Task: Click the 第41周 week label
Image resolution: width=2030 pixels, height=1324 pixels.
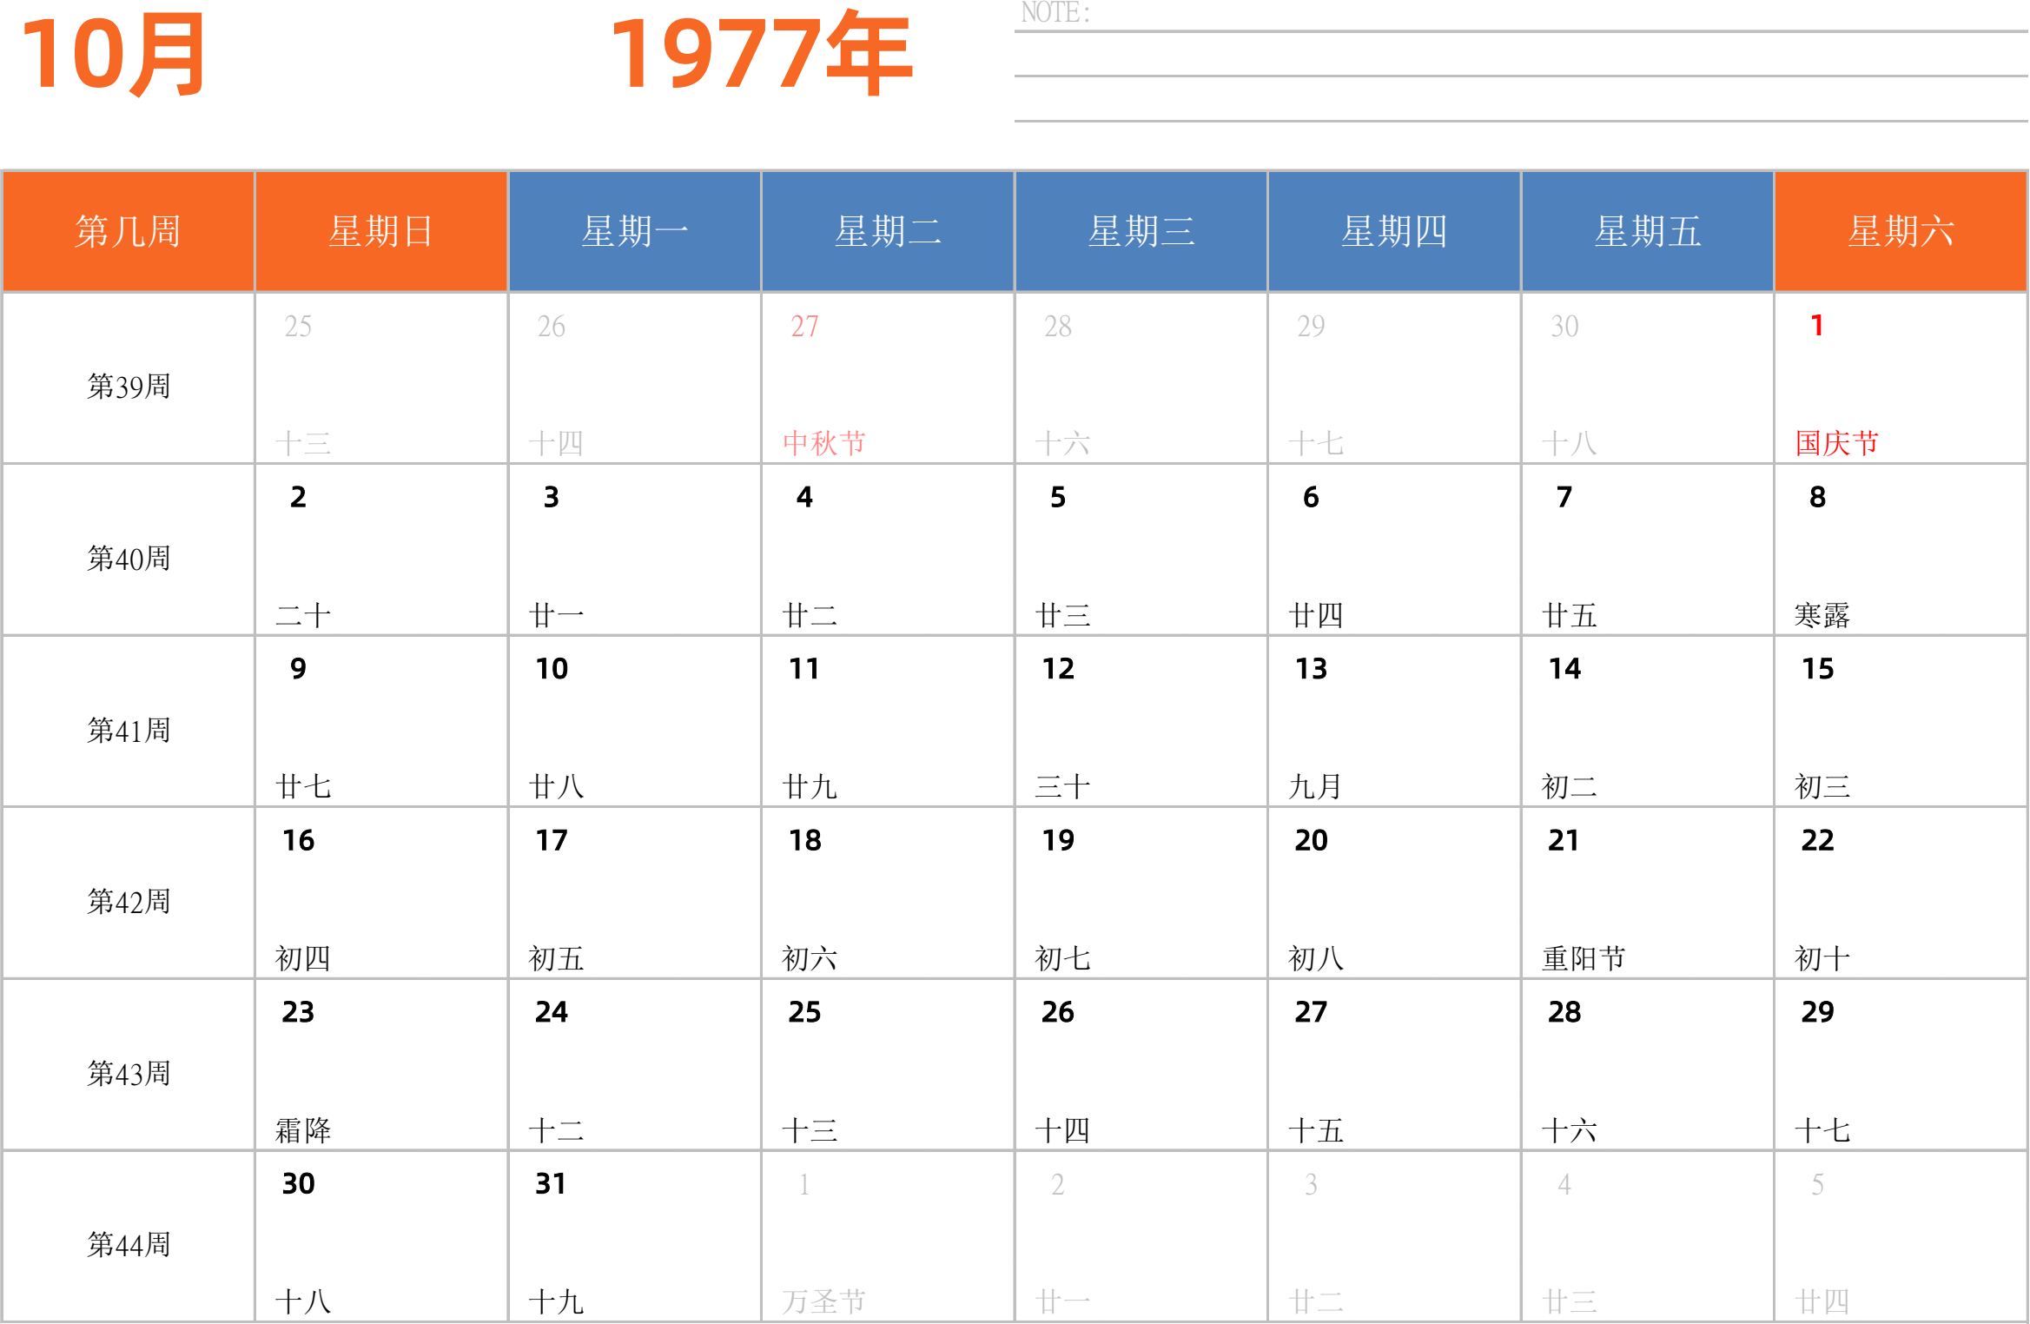Action: (129, 731)
